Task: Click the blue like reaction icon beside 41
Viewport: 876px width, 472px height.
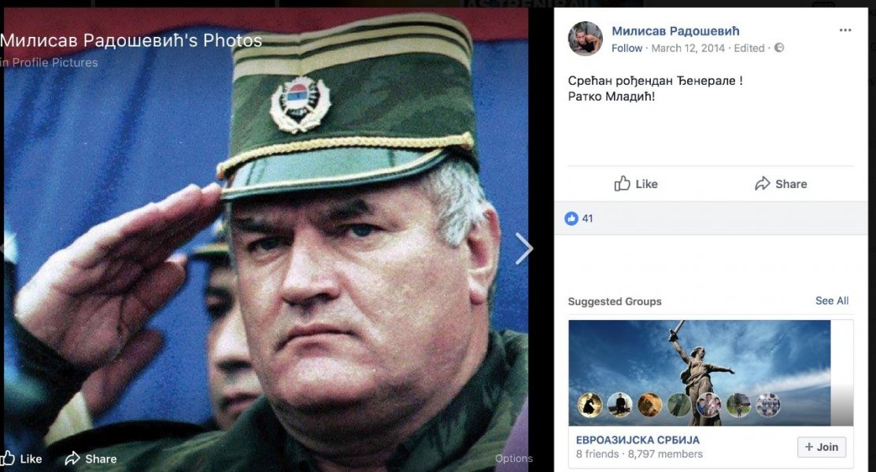Action: coord(571,219)
